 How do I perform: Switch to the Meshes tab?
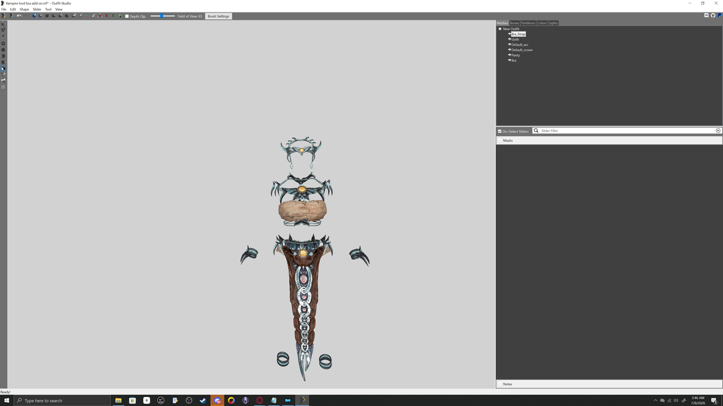tap(502, 23)
